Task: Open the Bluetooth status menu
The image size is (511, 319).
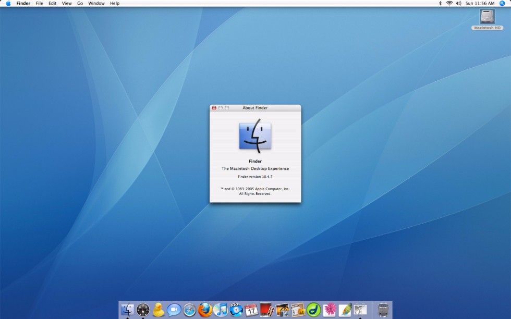Action: coord(440,3)
